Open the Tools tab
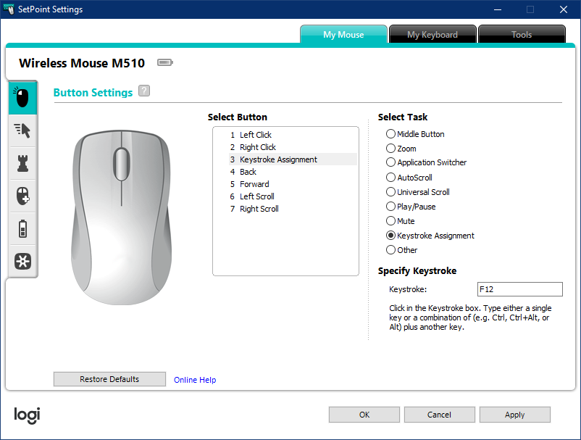Image resolution: width=581 pixels, height=440 pixels. click(x=522, y=35)
